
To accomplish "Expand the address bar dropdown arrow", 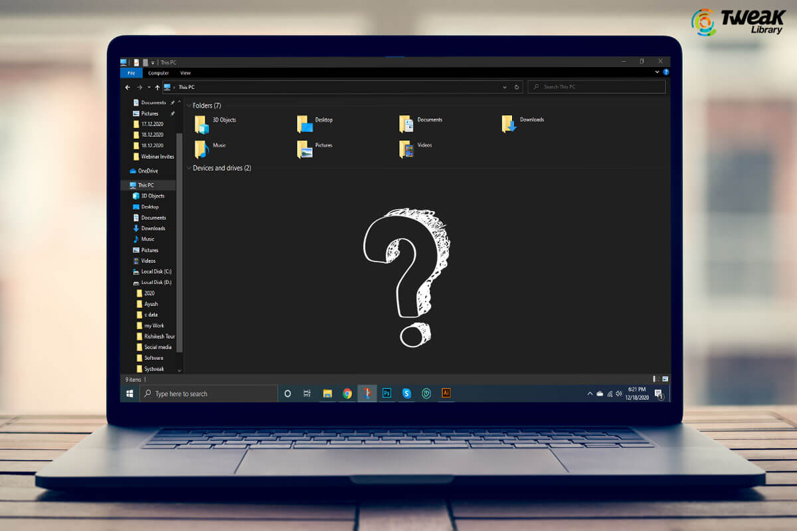I will click(x=505, y=87).
